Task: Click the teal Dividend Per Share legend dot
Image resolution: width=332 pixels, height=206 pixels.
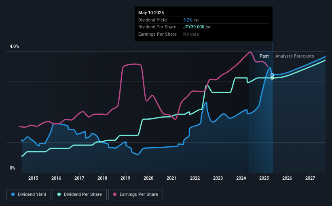Action: pos(59,194)
